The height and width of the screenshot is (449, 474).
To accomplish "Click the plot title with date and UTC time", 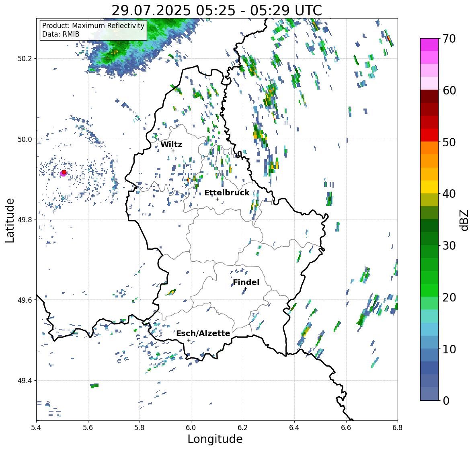I will pyautogui.click(x=217, y=10).
